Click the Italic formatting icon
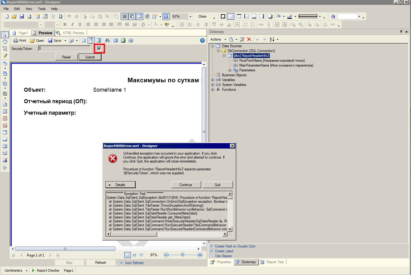411x275 pixels. tap(72, 25)
